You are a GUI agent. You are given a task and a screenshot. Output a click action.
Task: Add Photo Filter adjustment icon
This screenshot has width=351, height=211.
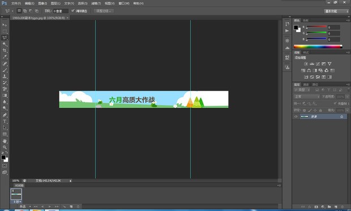click(320, 71)
